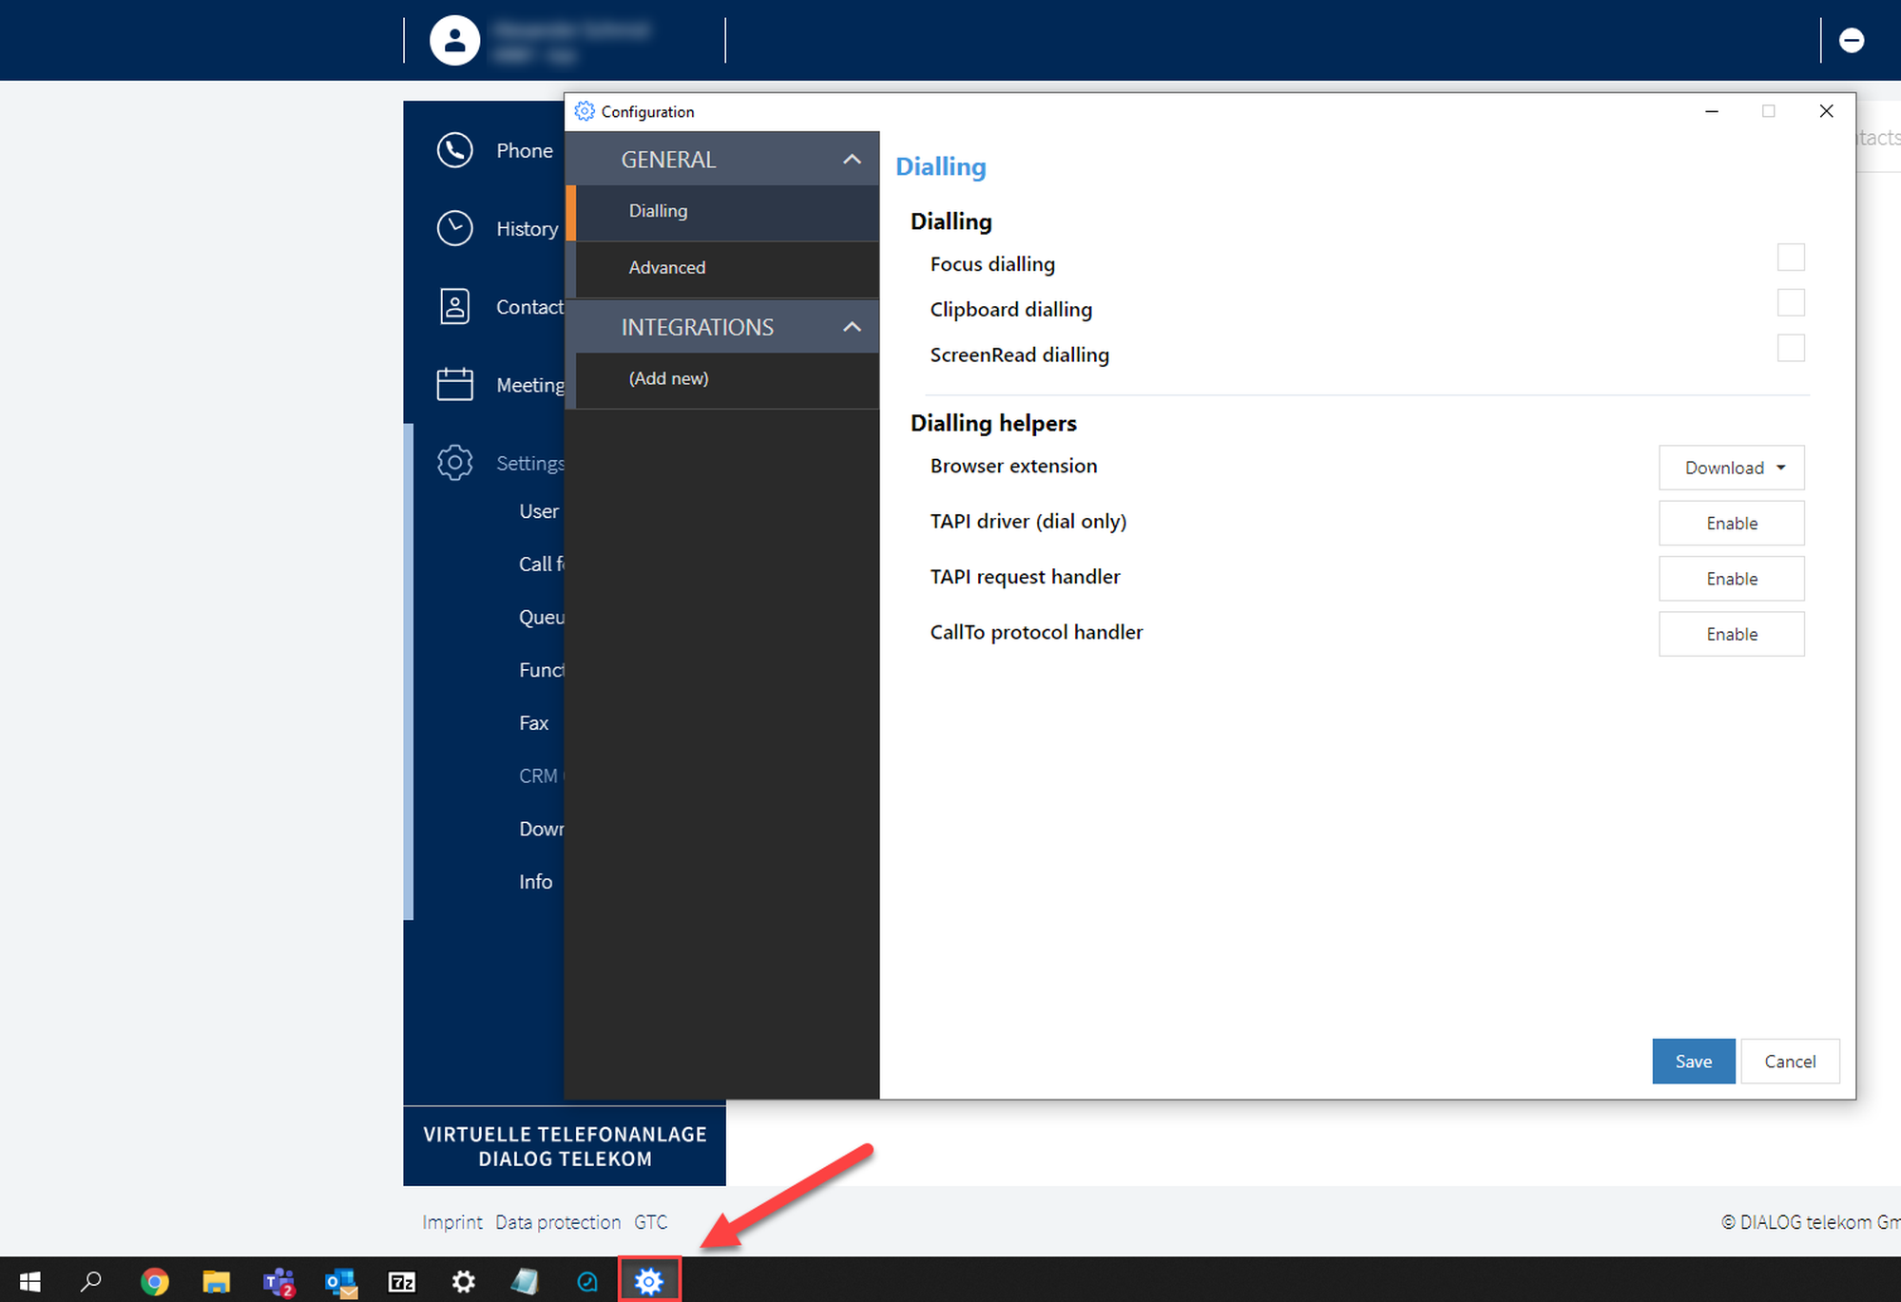Check the ScreenRead dialling option
This screenshot has height=1302, width=1901.
[x=1790, y=348]
